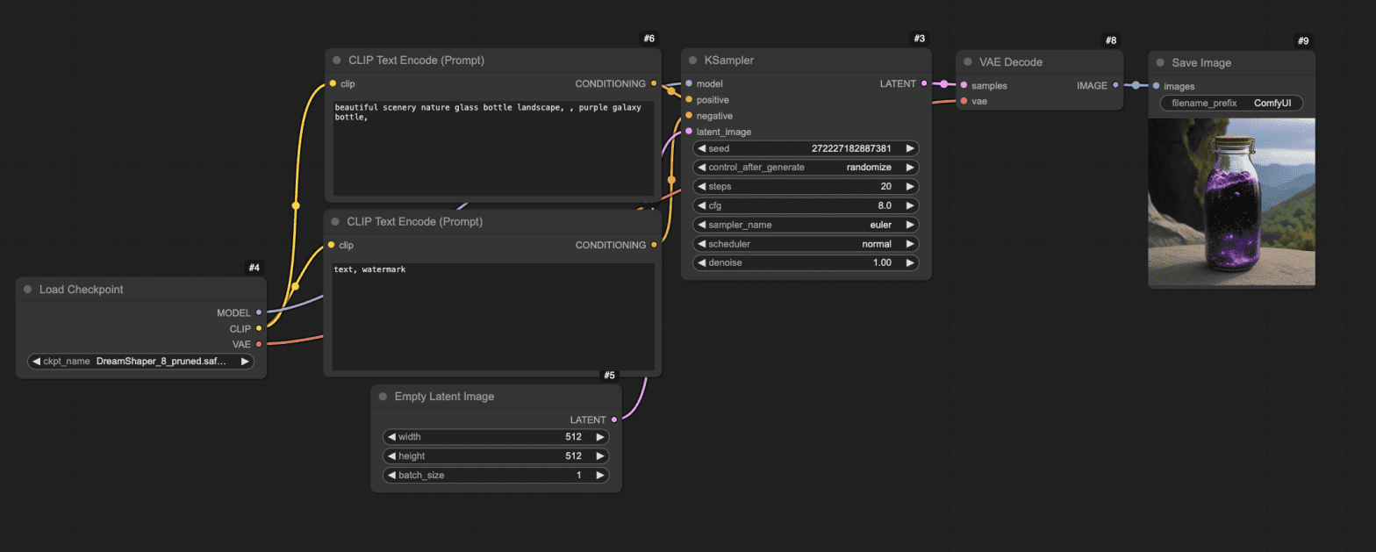Collapse the VAE Decode node dot
Image resolution: width=1376 pixels, height=552 pixels.
(967, 62)
